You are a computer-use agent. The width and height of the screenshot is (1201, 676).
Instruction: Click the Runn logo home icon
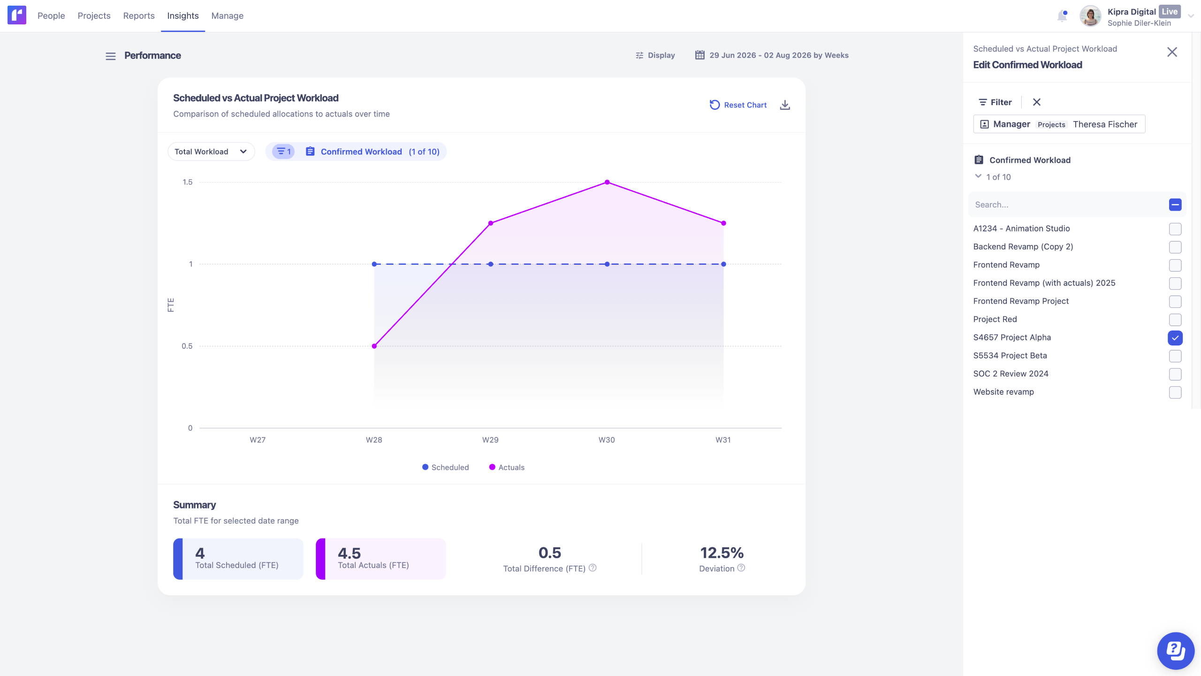[17, 15]
